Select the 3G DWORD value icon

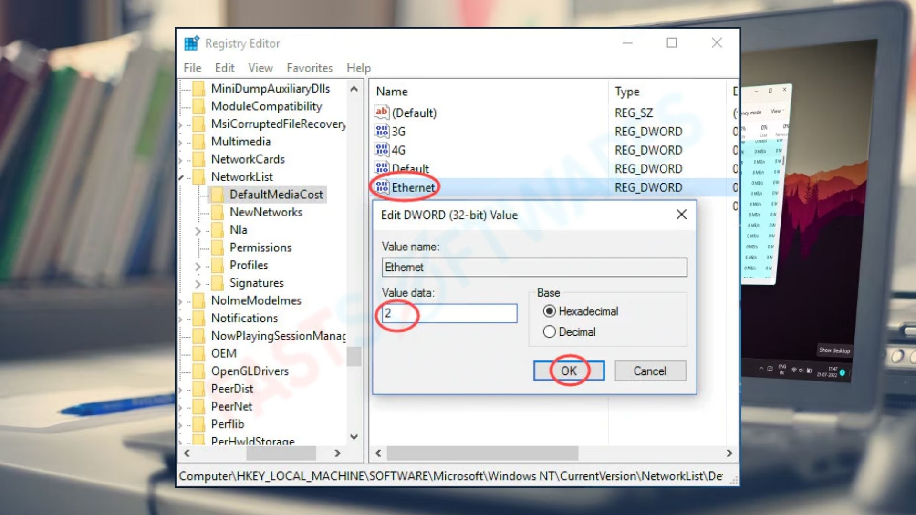(382, 131)
